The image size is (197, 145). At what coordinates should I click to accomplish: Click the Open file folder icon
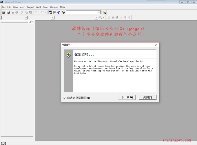point(9,12)
